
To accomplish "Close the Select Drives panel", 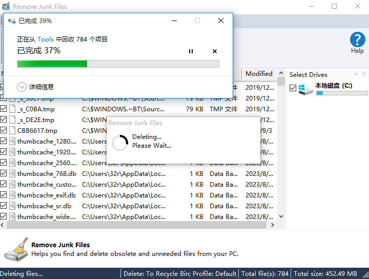I will pyautogui.click(x=364, y=74).
